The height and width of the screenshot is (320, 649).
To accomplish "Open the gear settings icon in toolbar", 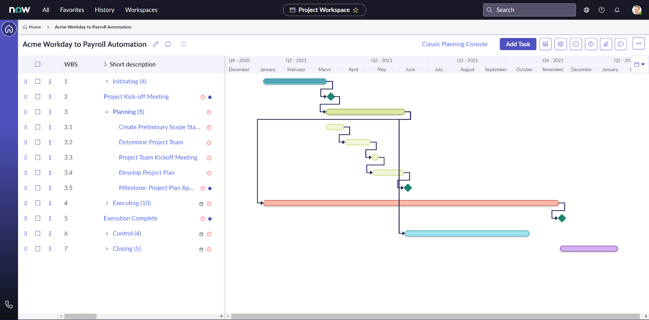I will click(561, 44).
